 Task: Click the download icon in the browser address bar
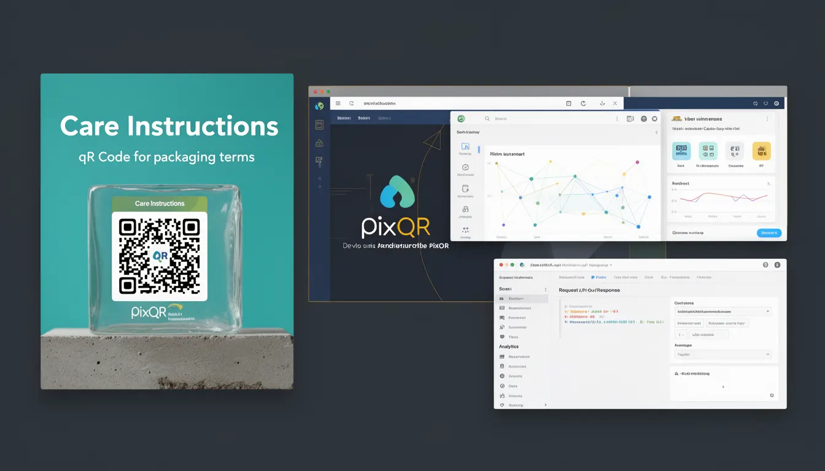(602, 104)
